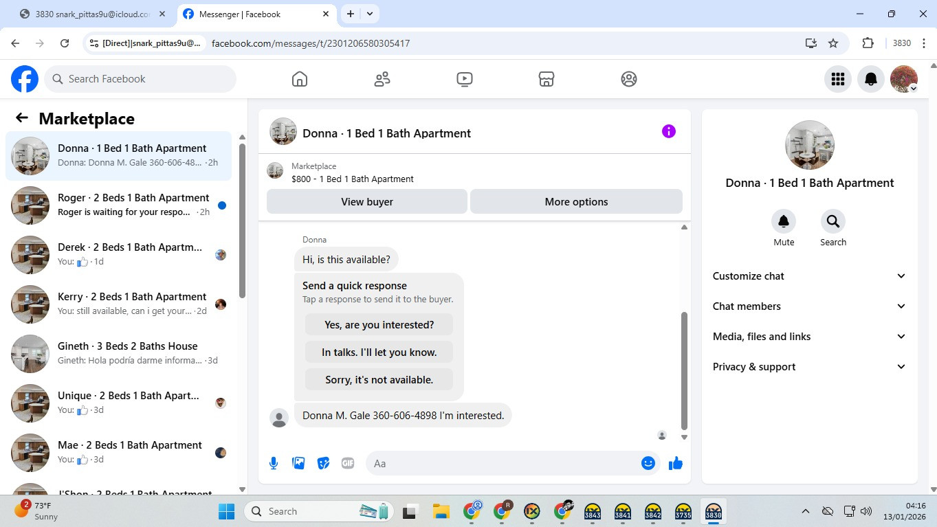Click the conversation list scrollbar
This screenshot has width=937, height=527.
[242, 220]
